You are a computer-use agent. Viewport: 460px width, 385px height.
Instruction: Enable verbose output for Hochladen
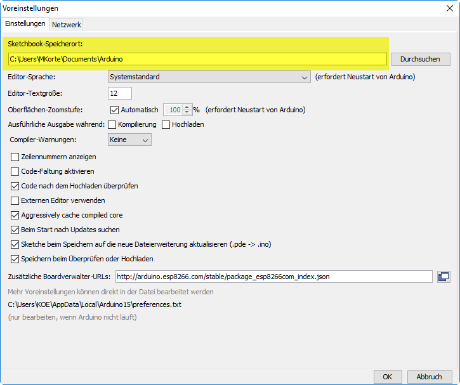coord(166,124)
